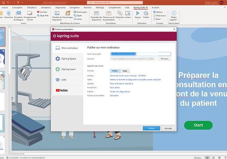Open Modèles de diapositives library
The image size is (227, 159).
click(57, 16)
